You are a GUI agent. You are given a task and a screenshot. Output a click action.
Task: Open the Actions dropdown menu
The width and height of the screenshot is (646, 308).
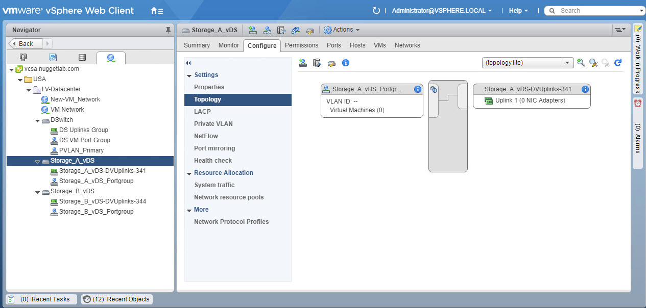coord(342,30)
